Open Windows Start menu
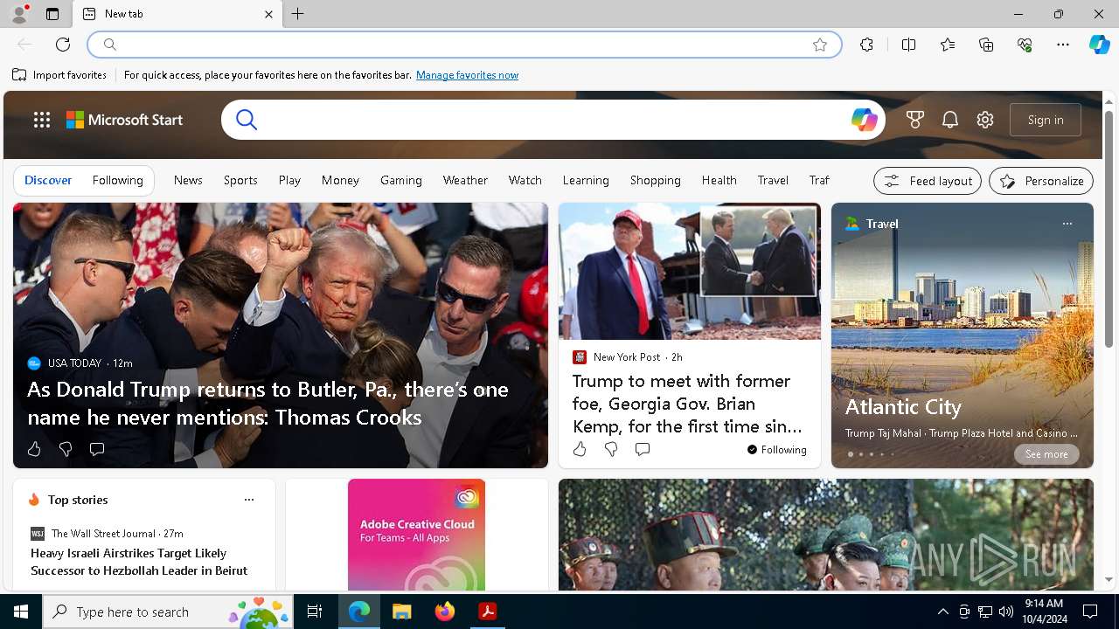 pyautogui.click(x=21, y=612)
